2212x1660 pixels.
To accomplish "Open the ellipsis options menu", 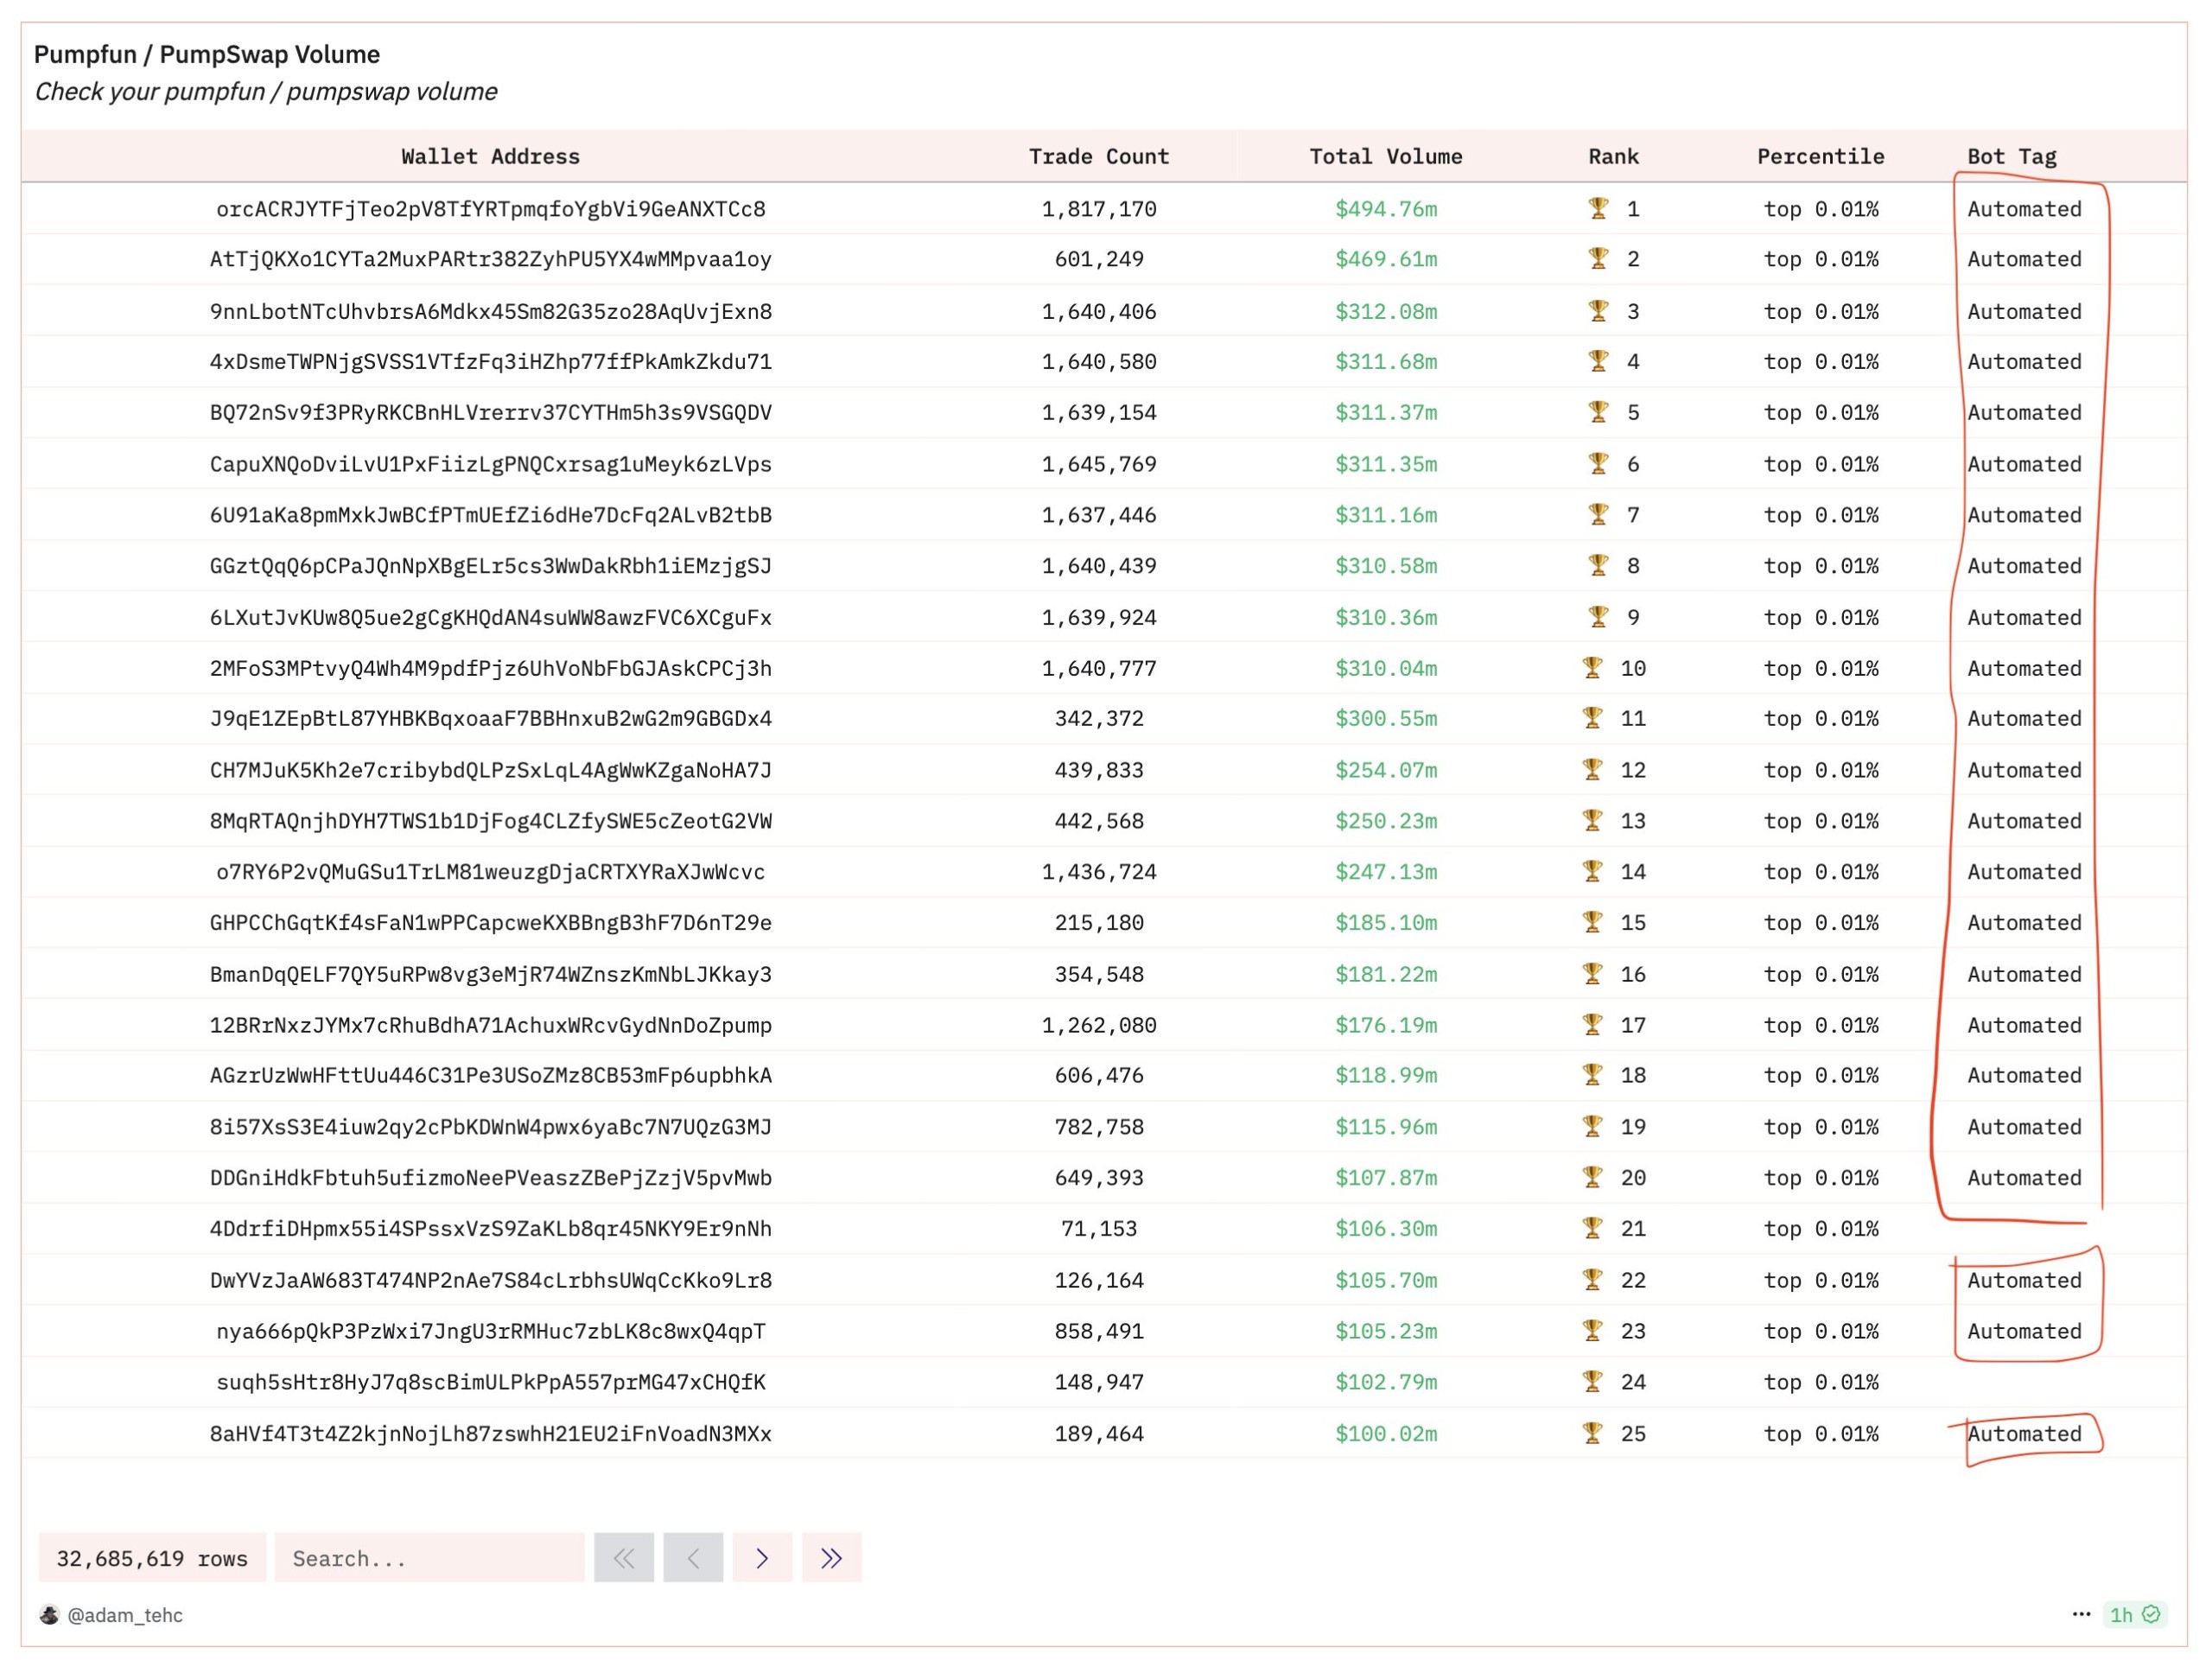I will coord(2081,1615).
